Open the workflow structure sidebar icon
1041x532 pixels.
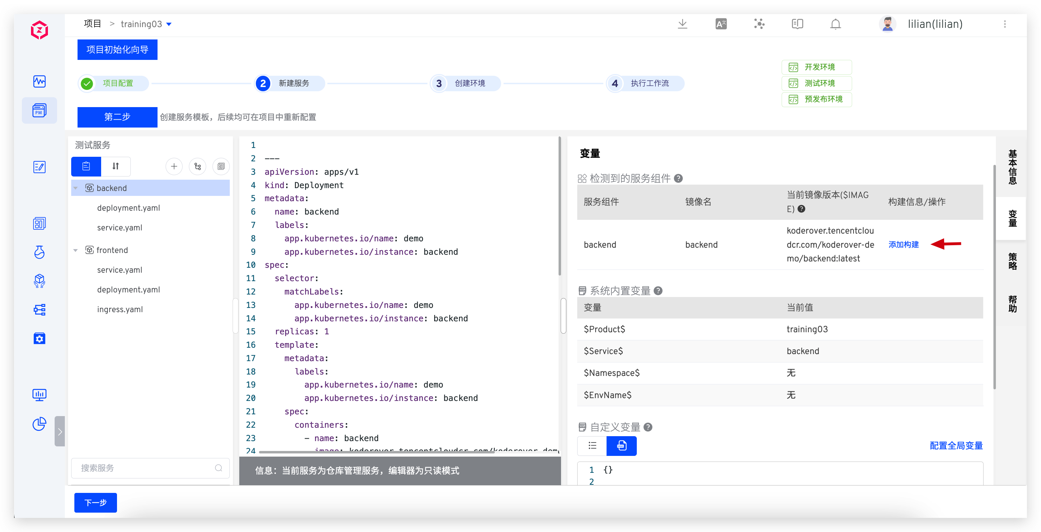(39, 310)
